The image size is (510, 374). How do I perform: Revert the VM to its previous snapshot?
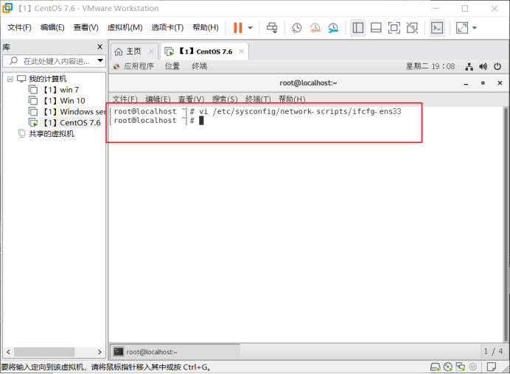[x=315, y=28]
